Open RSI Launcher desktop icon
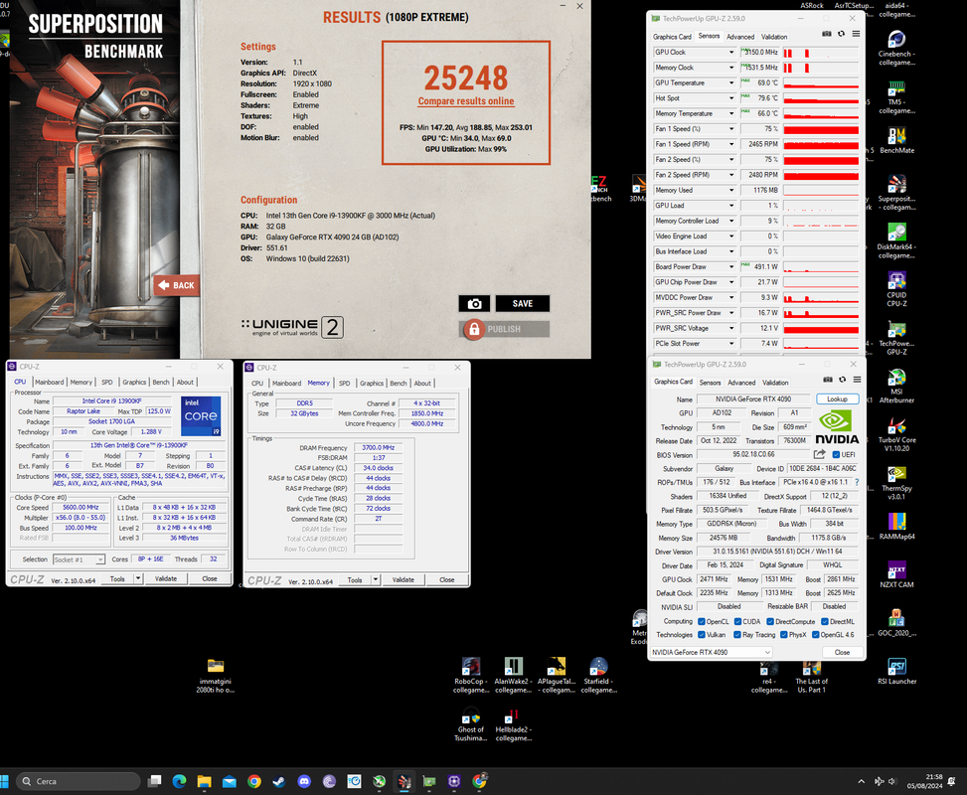Screen dimensions: 967x795 click(x=896, y=671)
